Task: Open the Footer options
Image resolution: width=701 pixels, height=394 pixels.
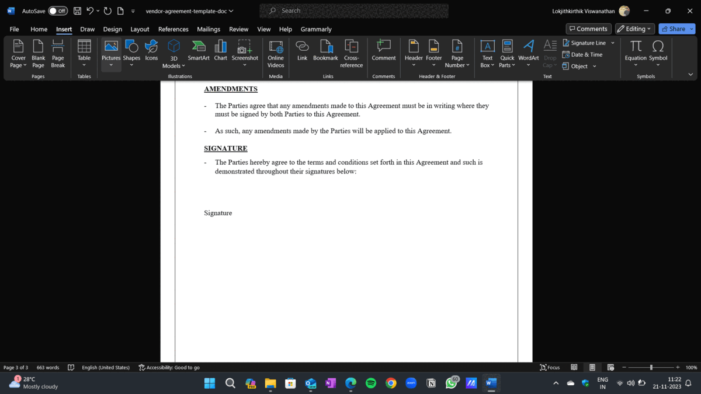Action: point(434,54)
